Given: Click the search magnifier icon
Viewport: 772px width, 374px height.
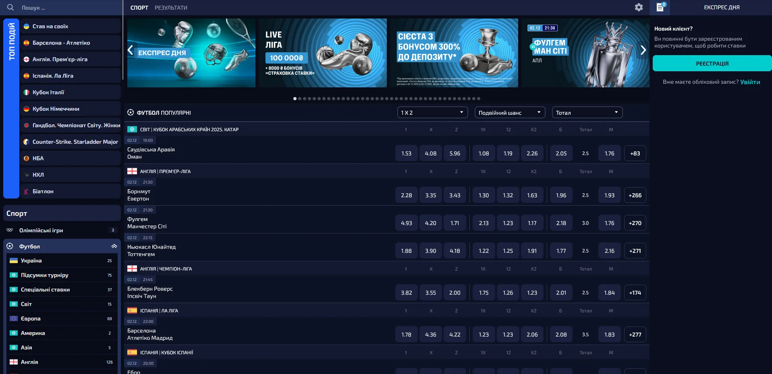Looking at the screenshot, I should pyautogui.click(x=10, y=7).
